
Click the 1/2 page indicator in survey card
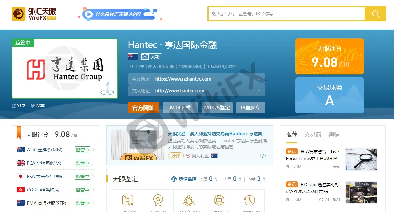pos(263,156)
